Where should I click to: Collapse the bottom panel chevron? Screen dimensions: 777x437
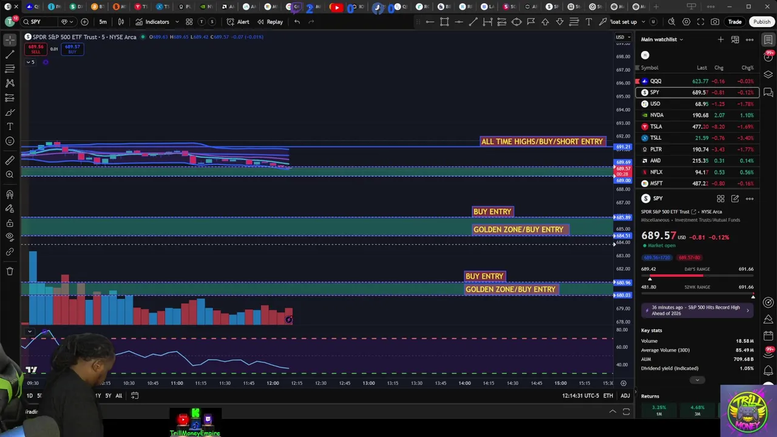[x=612, y=412]
